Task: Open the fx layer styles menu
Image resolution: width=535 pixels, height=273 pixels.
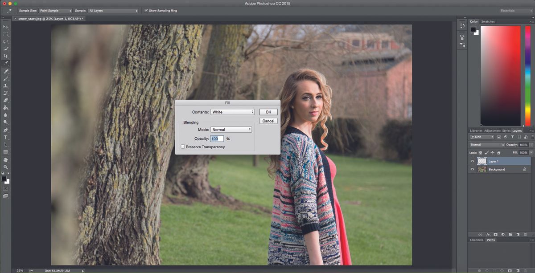Action: pyautogui.click(x=488, y=234)
